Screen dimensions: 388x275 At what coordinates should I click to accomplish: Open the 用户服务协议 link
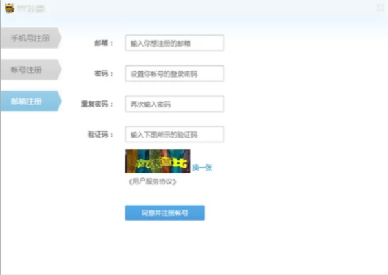pyautogui.click(x=153, y=182)
